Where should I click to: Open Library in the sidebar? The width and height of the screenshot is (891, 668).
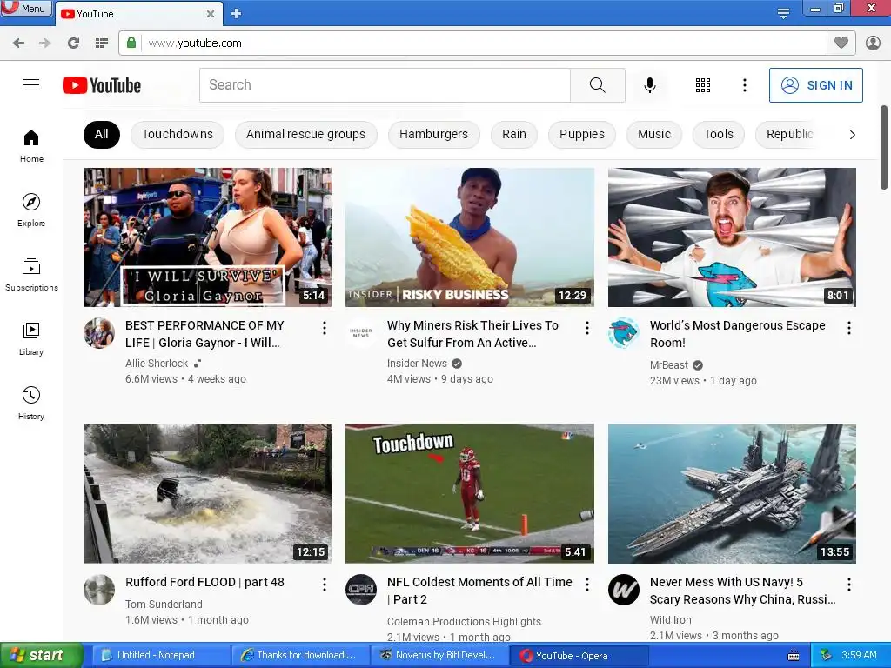point(31,339)
